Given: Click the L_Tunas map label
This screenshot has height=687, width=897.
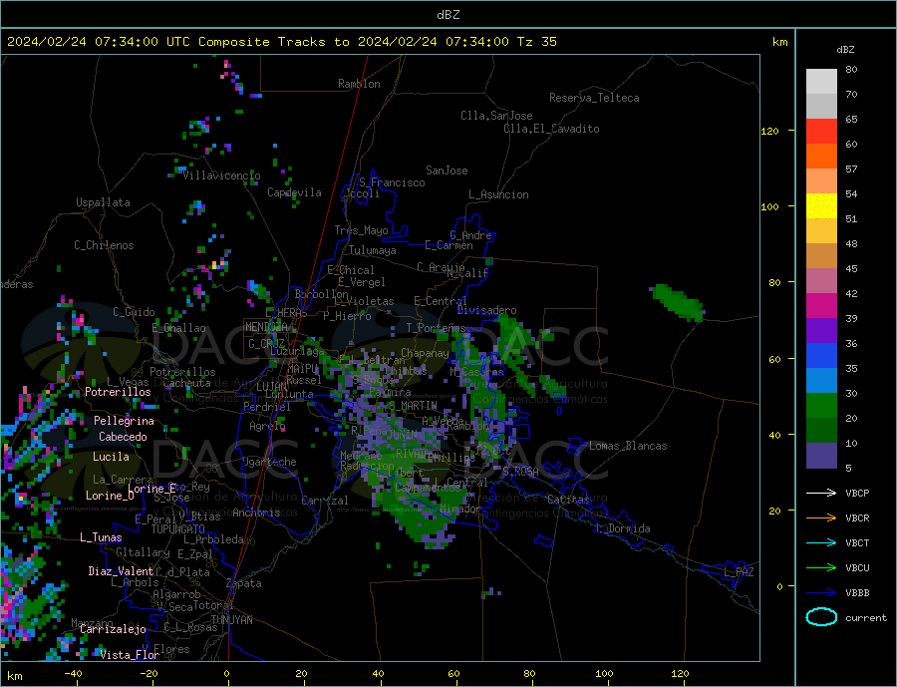Looking at the screenshot, I should pyautogui.click(x=101, y=537).
